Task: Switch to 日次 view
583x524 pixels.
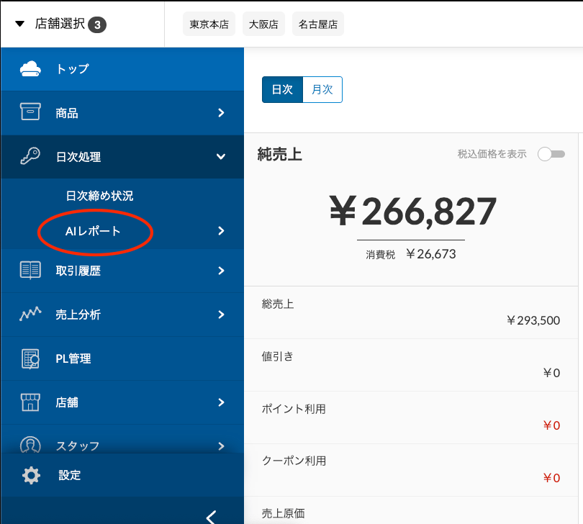Action: pos(283,90)
